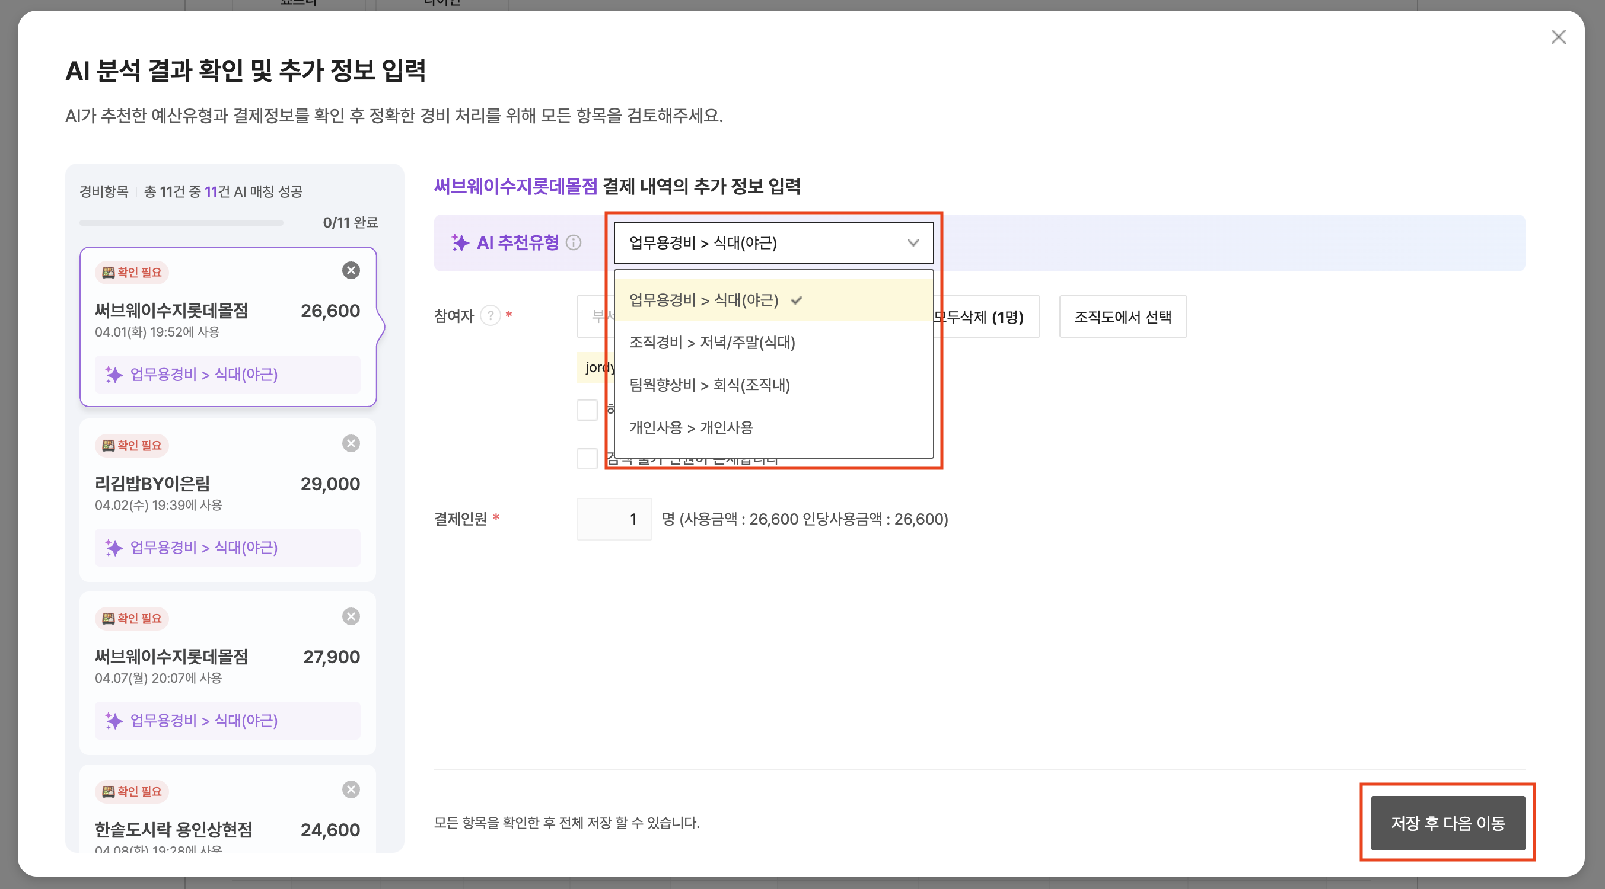1605x889 pixels.
Task: Click 확인 필요 badge on the 한솥도시락 card
Action: pyautogui.click(x=132, y=791)
